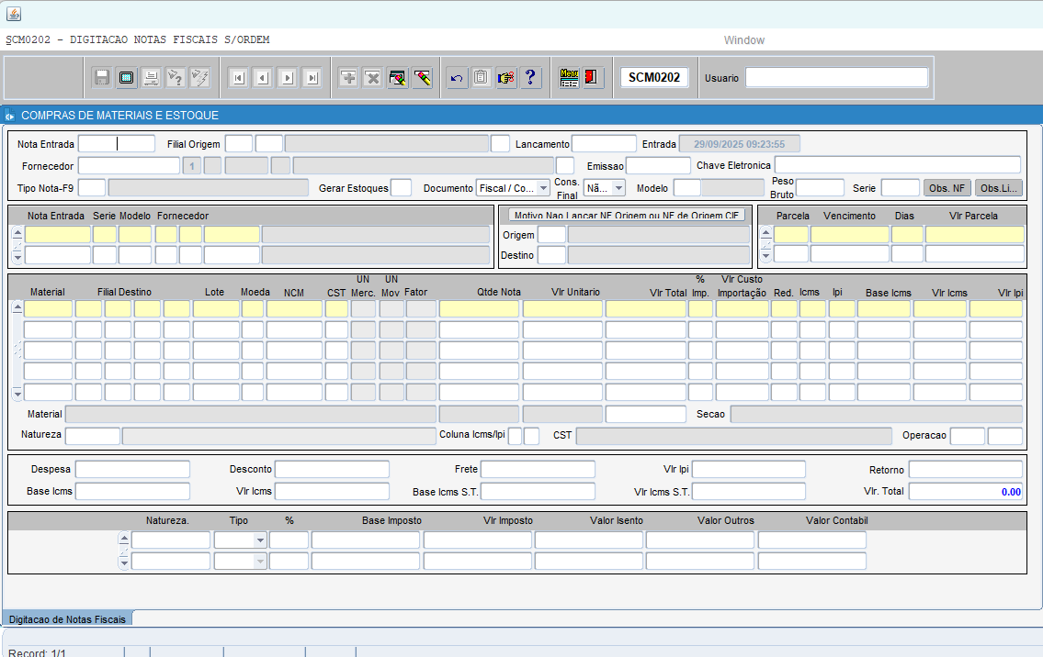Tick the checkbox left of Emissao label
The height and width of the screenshot is (657, 1043).
pyautogui.click(x=565, y=166)
